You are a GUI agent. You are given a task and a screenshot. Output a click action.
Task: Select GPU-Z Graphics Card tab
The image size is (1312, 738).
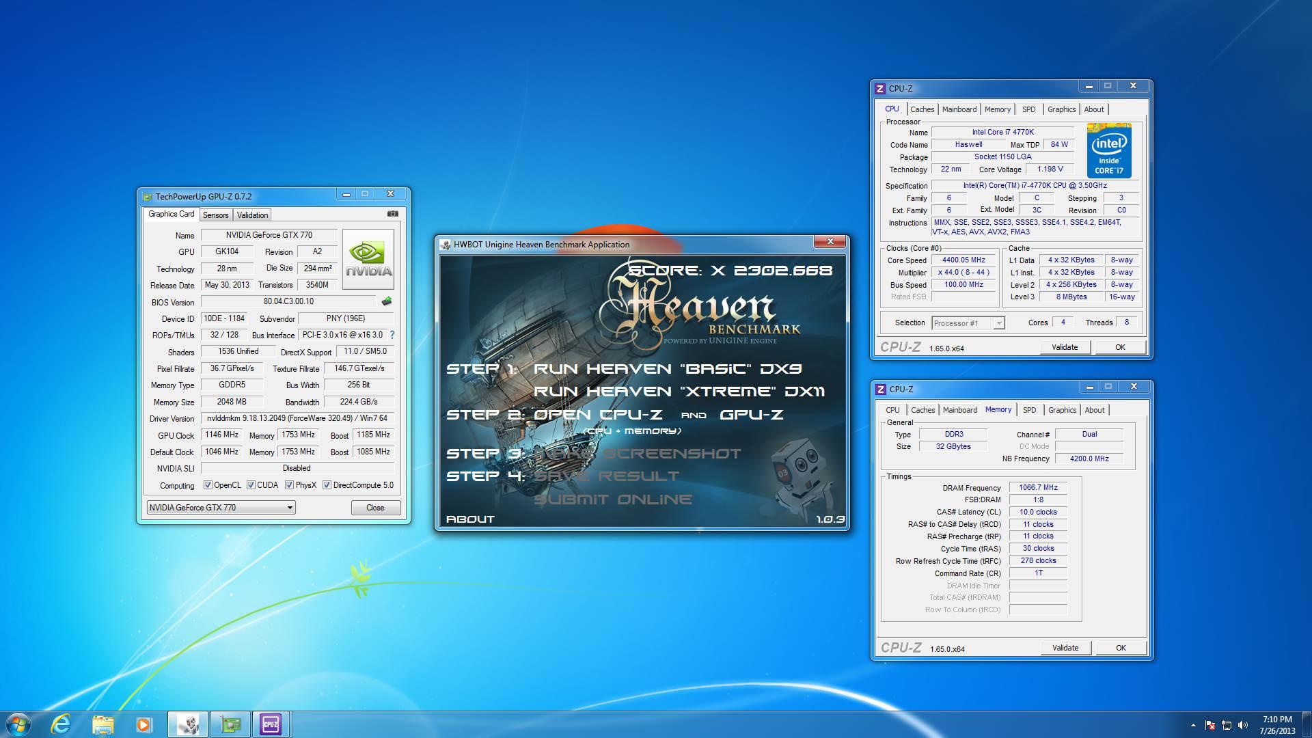[172, 214]
